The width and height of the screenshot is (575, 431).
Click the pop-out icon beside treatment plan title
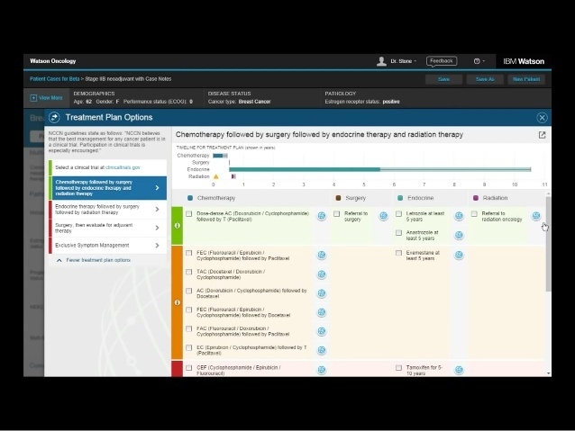[542, 135]
